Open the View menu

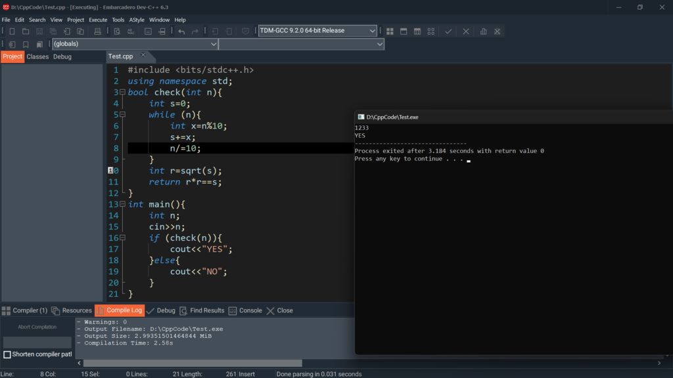(57, 20)
